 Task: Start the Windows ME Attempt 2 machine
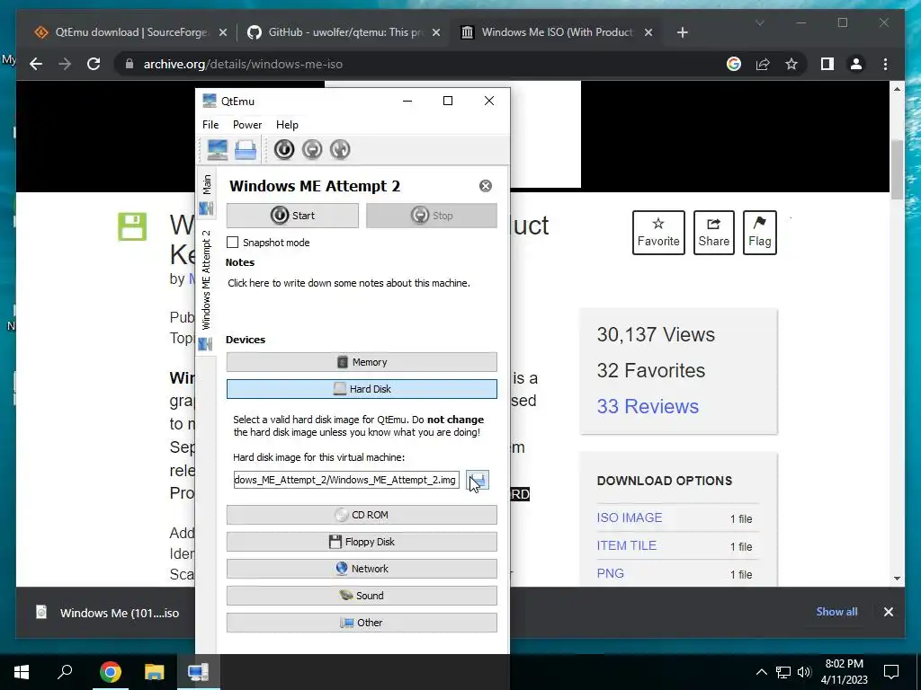tap(292, 216)
